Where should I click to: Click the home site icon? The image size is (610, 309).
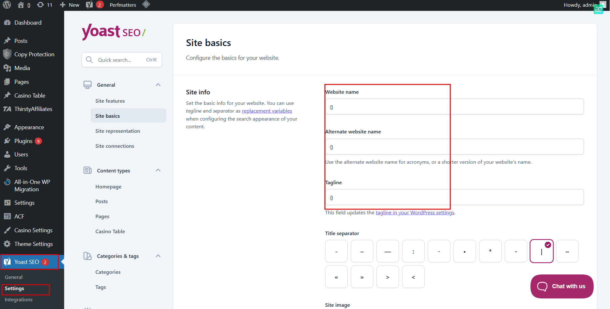click(21, 5)
